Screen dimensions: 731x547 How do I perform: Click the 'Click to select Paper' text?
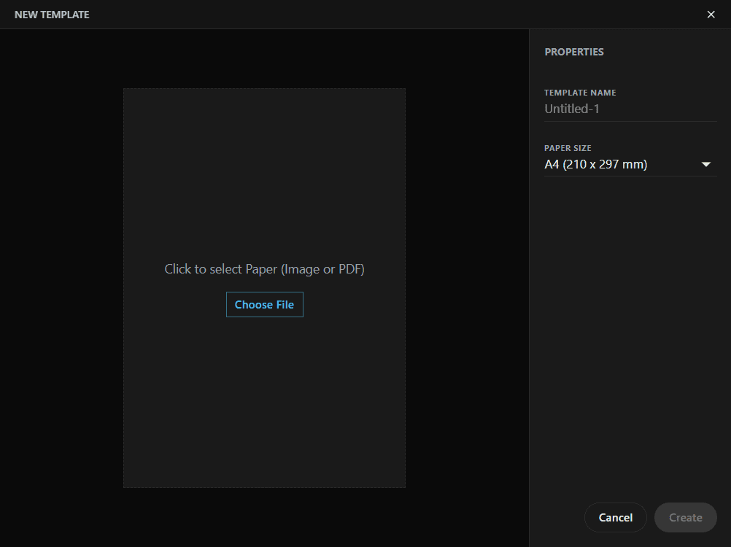click(x=264, y=269)
